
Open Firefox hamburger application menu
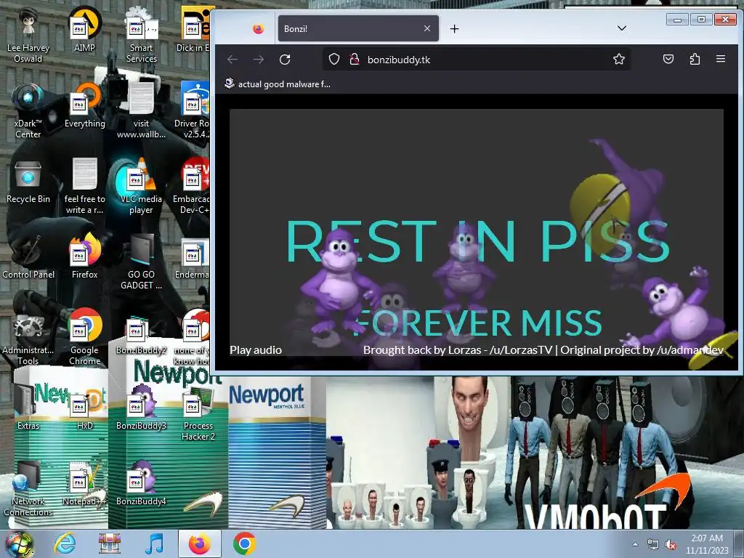[x=721, y=60]
